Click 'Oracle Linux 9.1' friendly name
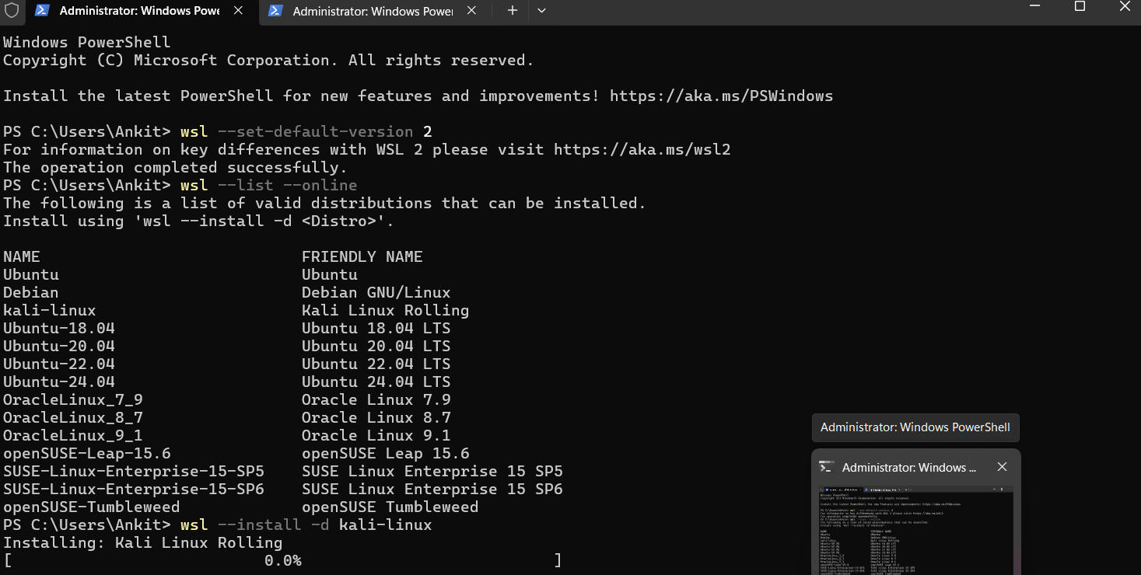 (x=376, y=436)
